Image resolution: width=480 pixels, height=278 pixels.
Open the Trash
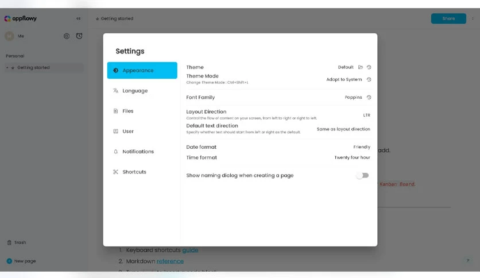point(17,242)
